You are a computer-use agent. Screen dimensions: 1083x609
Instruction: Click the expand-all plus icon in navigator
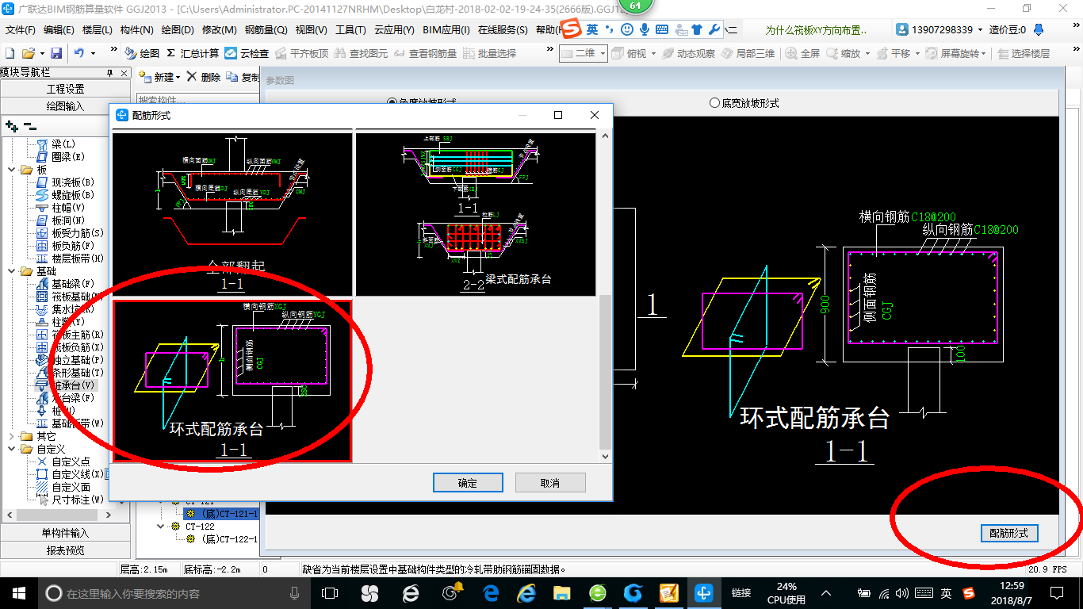click(11, 125)
